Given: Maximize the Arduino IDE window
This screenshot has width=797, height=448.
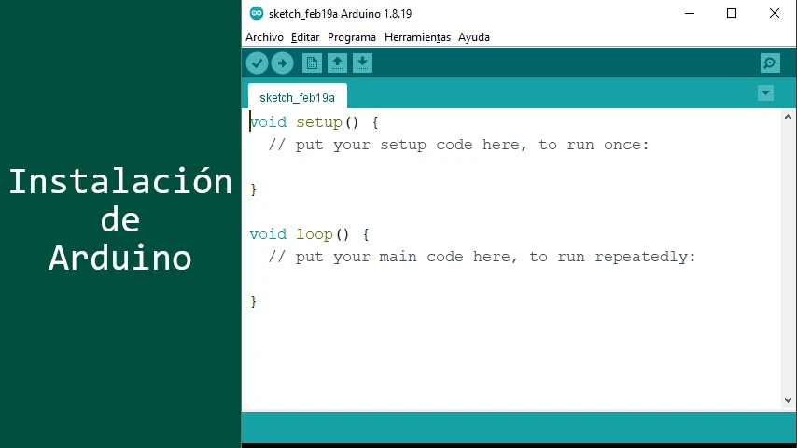Looking at the screenshot, I should (x=732, y=13).
